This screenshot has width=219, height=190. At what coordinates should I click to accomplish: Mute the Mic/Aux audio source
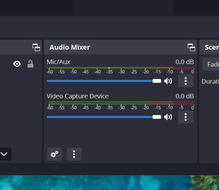pyautogui.click(x=168, y=81)
